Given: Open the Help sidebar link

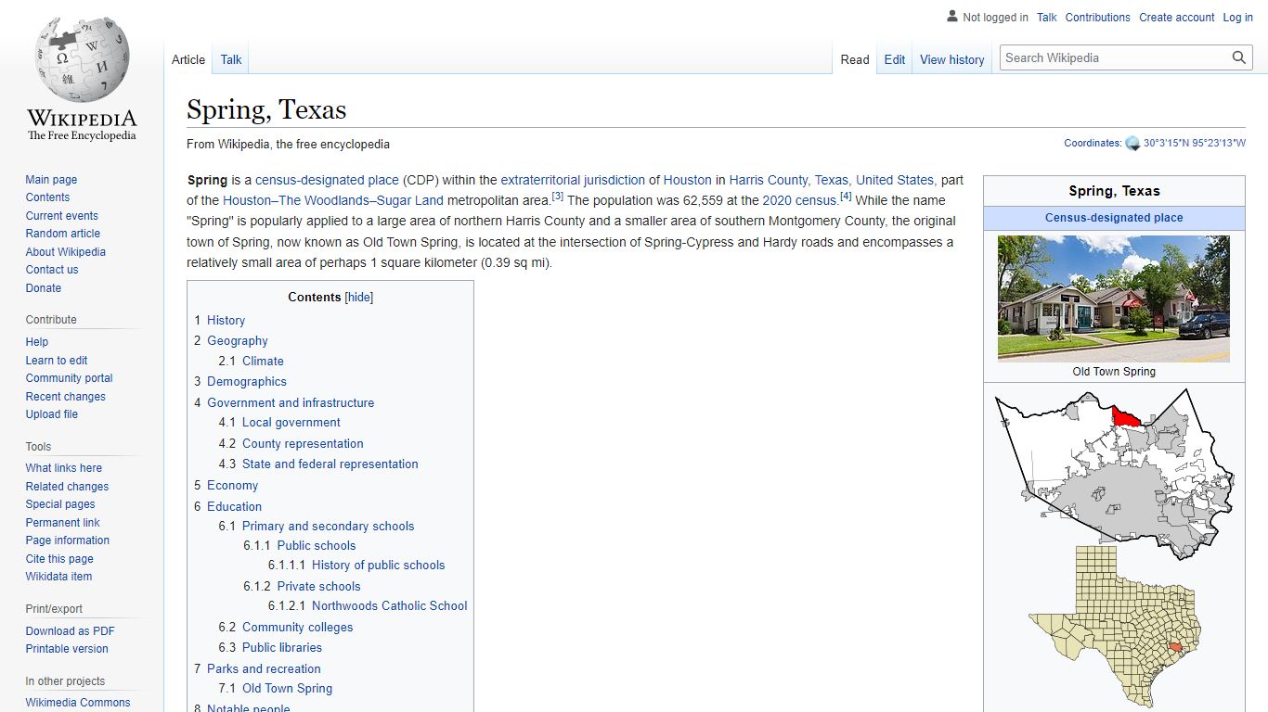Looking at the screenshot, I should pos(37,342).
